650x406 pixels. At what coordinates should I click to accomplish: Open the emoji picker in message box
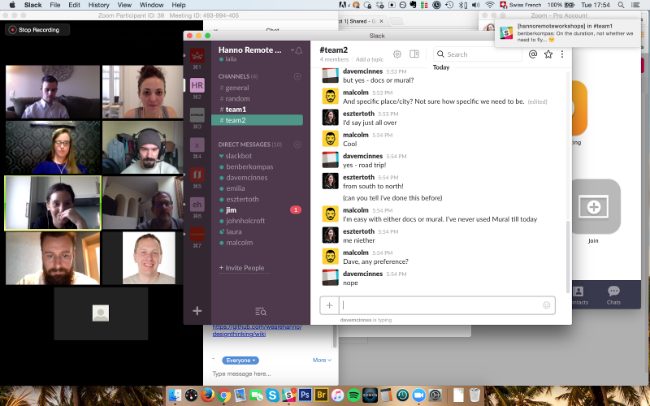point(546,305)
